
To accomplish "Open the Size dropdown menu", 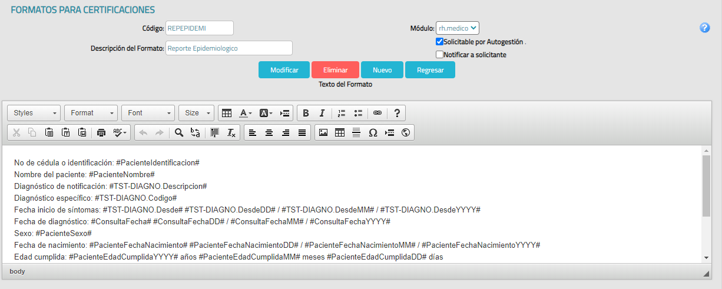I will pos(197,113).
